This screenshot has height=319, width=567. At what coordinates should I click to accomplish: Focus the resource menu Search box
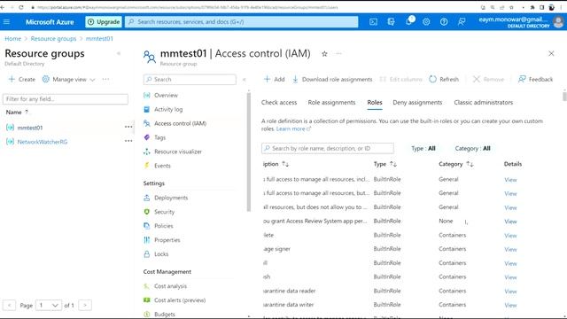[190, 79]
